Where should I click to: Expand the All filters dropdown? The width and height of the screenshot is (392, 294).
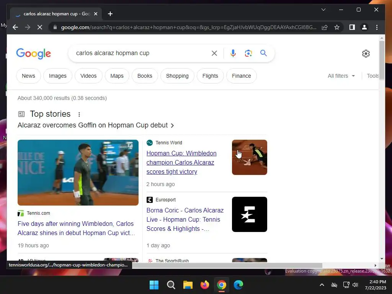coord(341,76)
